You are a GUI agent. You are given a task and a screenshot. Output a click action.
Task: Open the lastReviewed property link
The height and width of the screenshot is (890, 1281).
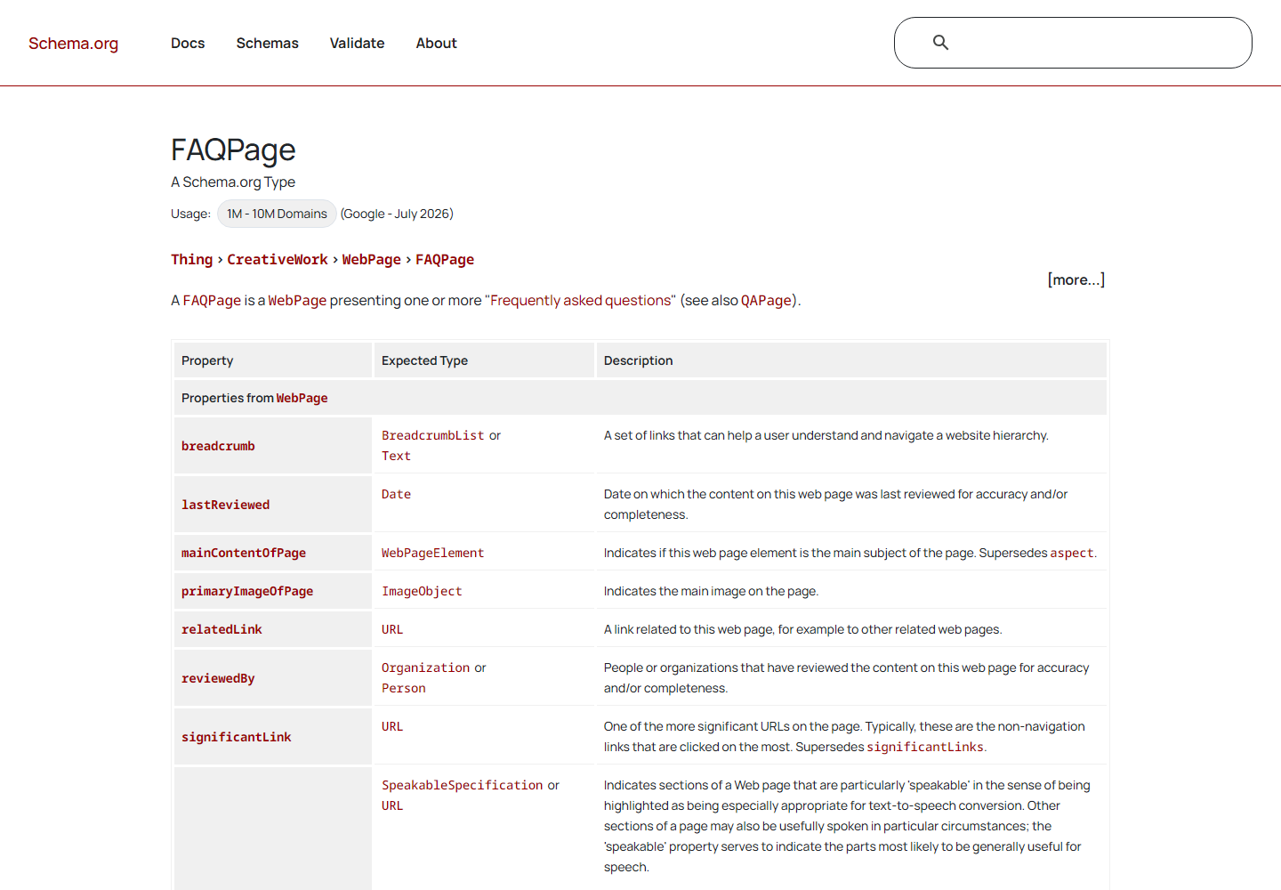225,505
